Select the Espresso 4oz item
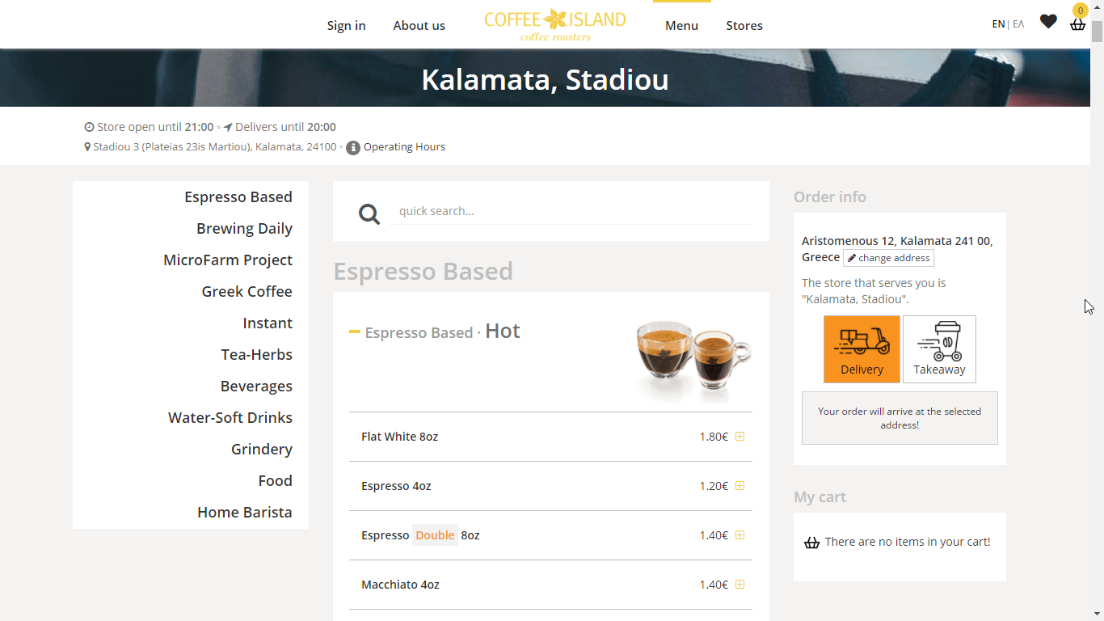 [x=396, y=486]
